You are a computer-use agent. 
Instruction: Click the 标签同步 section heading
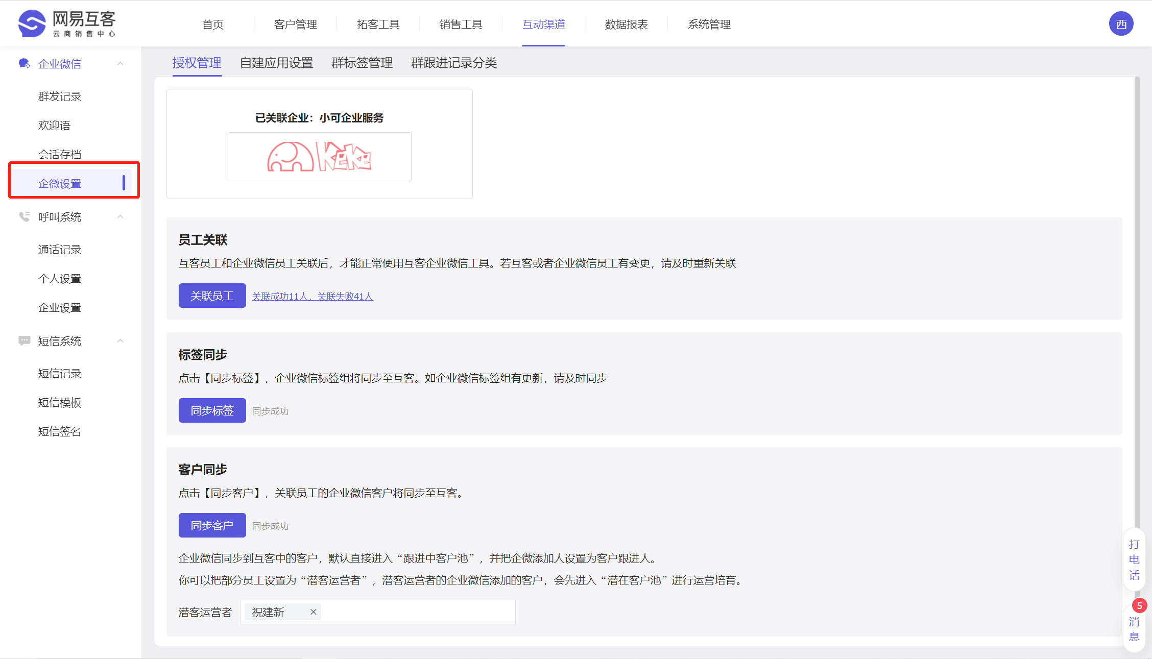pos(203,354)
